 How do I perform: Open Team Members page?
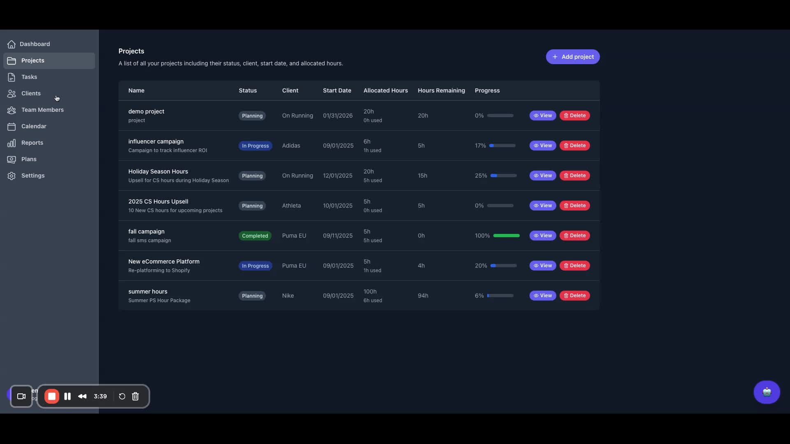[x=49, y=110]
